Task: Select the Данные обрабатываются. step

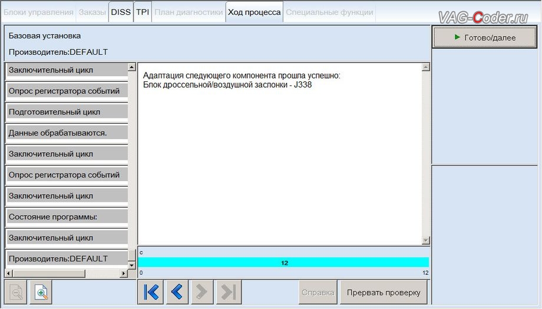Action: click(67, 133)
